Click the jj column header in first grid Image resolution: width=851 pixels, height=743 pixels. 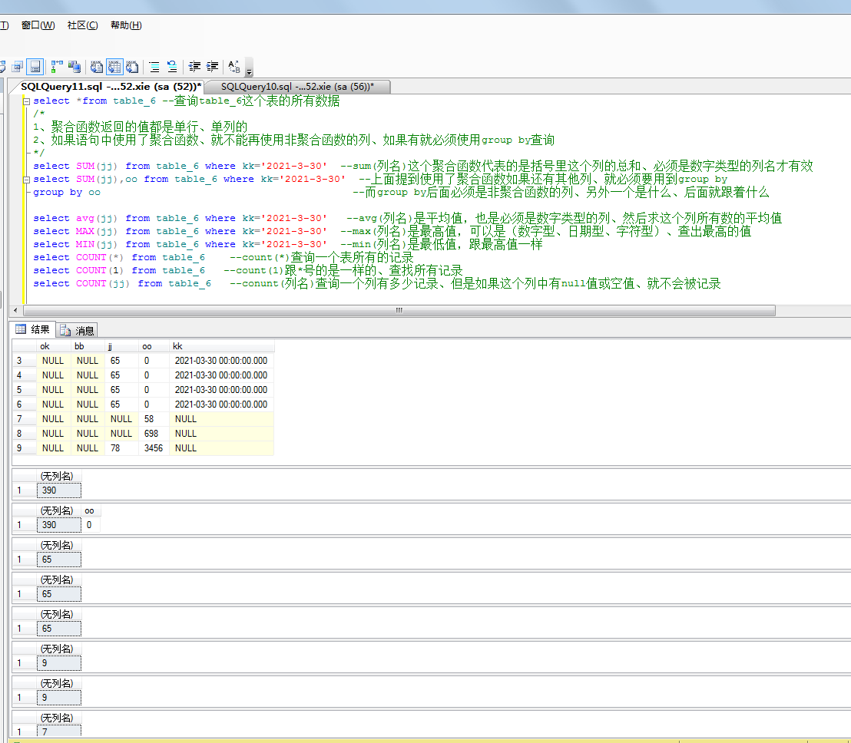point(121,346)
